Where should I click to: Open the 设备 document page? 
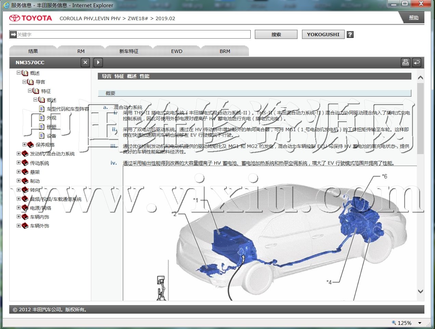click(51, 136)
